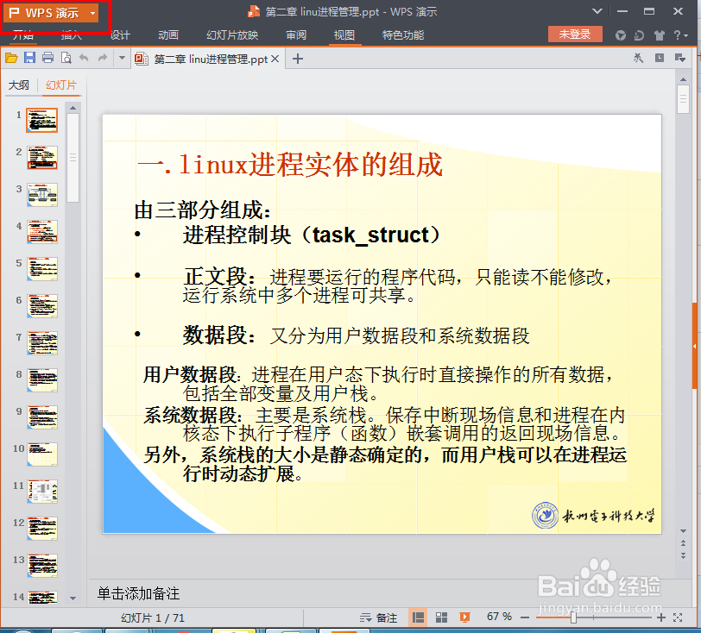Screen dimensions: 701x633
Task: Click the thumbnail pane scroll up arrow
Action: [73, 108]
